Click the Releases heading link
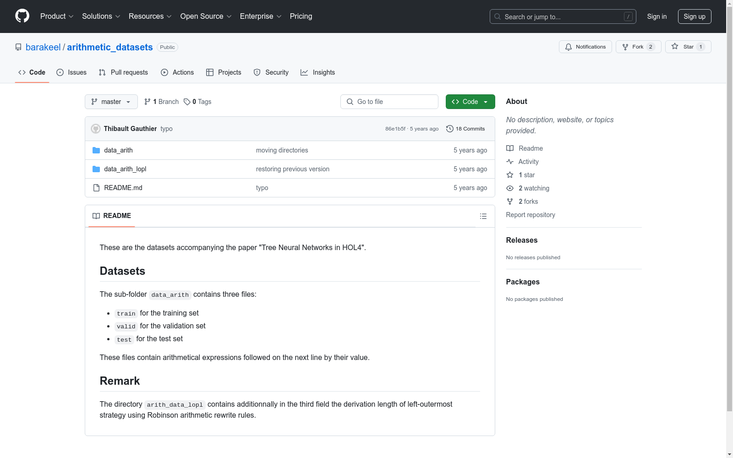 pyautogui.click(x=522, y=240)
